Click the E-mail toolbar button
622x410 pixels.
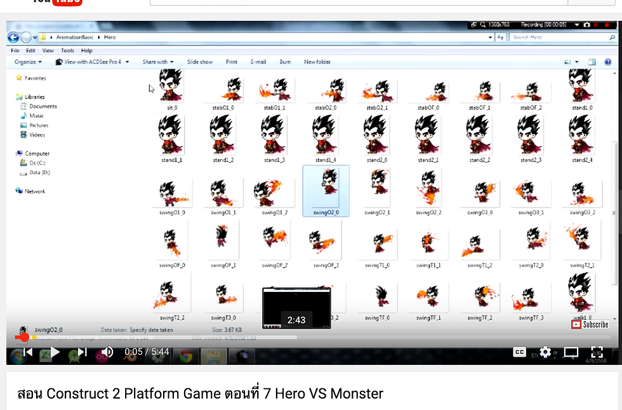[x=258, y=62]
